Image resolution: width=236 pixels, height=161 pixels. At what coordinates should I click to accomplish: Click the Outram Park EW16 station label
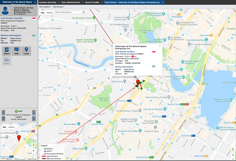97,123
